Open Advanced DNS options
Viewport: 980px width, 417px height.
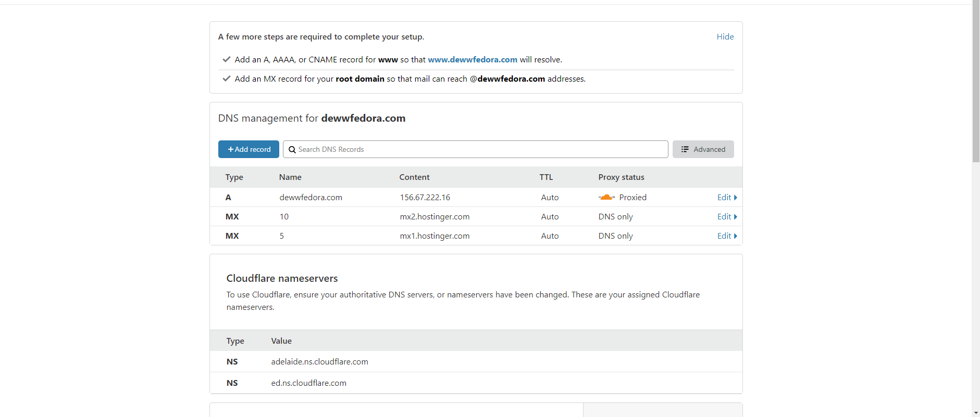coord(703,149)
